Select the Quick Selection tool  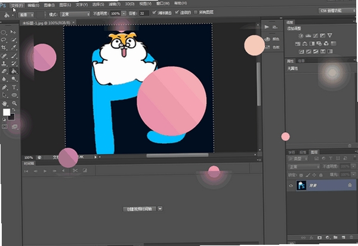(x=14, y=40)
